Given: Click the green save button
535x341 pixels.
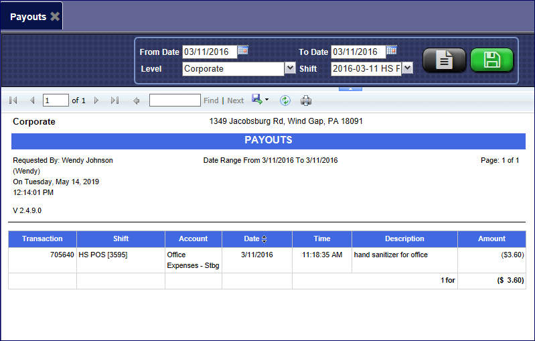Looking at the screenshot, I should pos(491,60).
